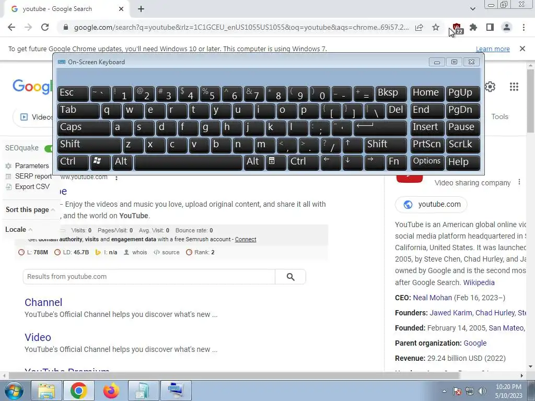Open the Extensions puzzle icon
Screen dimensions: 535x401
point(473,27)
